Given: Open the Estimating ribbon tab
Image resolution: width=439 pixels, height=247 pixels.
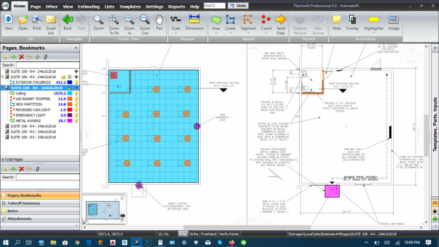Looking at the screenshot, I should coord(88,6).
